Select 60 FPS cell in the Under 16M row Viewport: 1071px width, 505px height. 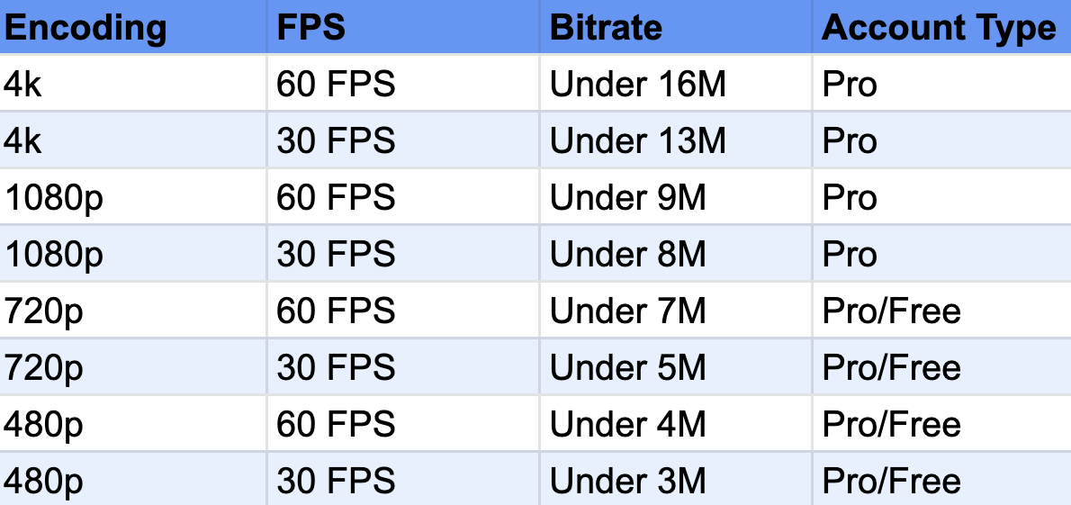pyautogui.click(x=403, y=84)
